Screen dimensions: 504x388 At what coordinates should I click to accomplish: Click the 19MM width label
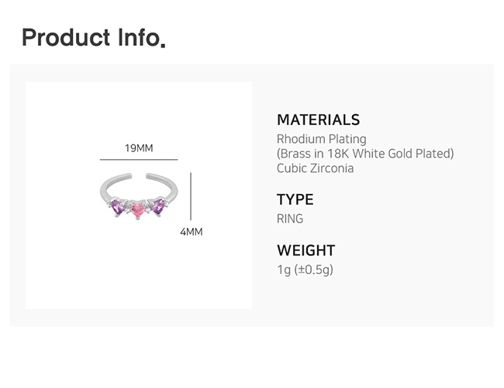pos(139,147)
